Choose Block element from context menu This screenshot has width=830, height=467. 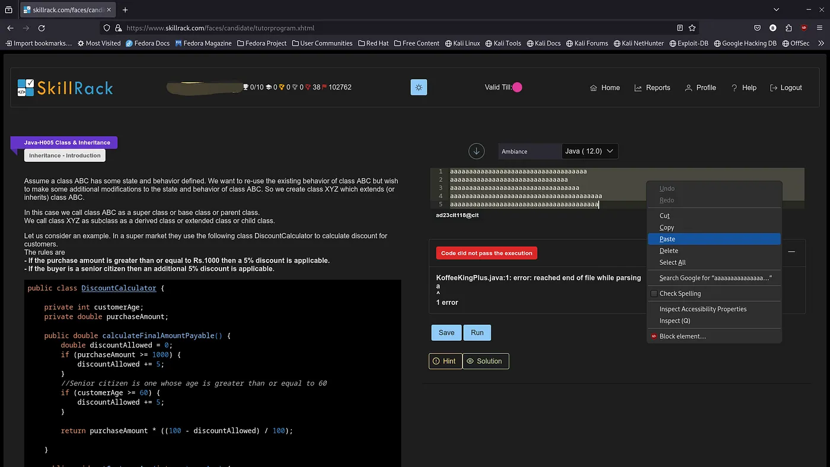pos(714,336)
